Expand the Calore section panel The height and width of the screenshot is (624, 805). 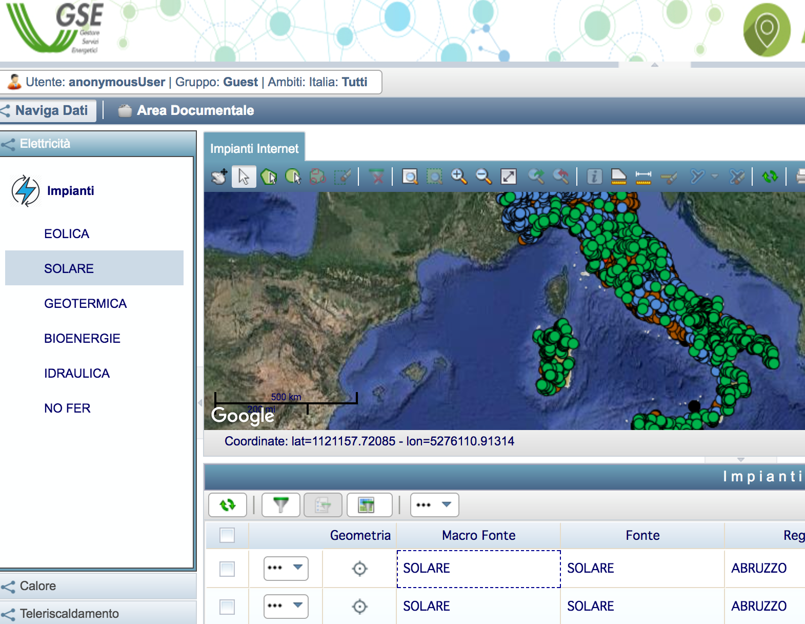coord(38,586)
